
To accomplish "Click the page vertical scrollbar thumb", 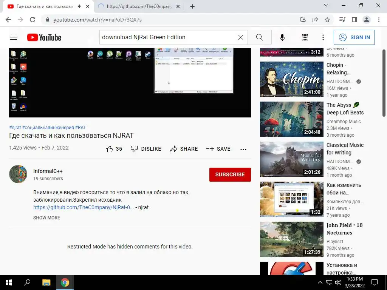I will (384, 83).
